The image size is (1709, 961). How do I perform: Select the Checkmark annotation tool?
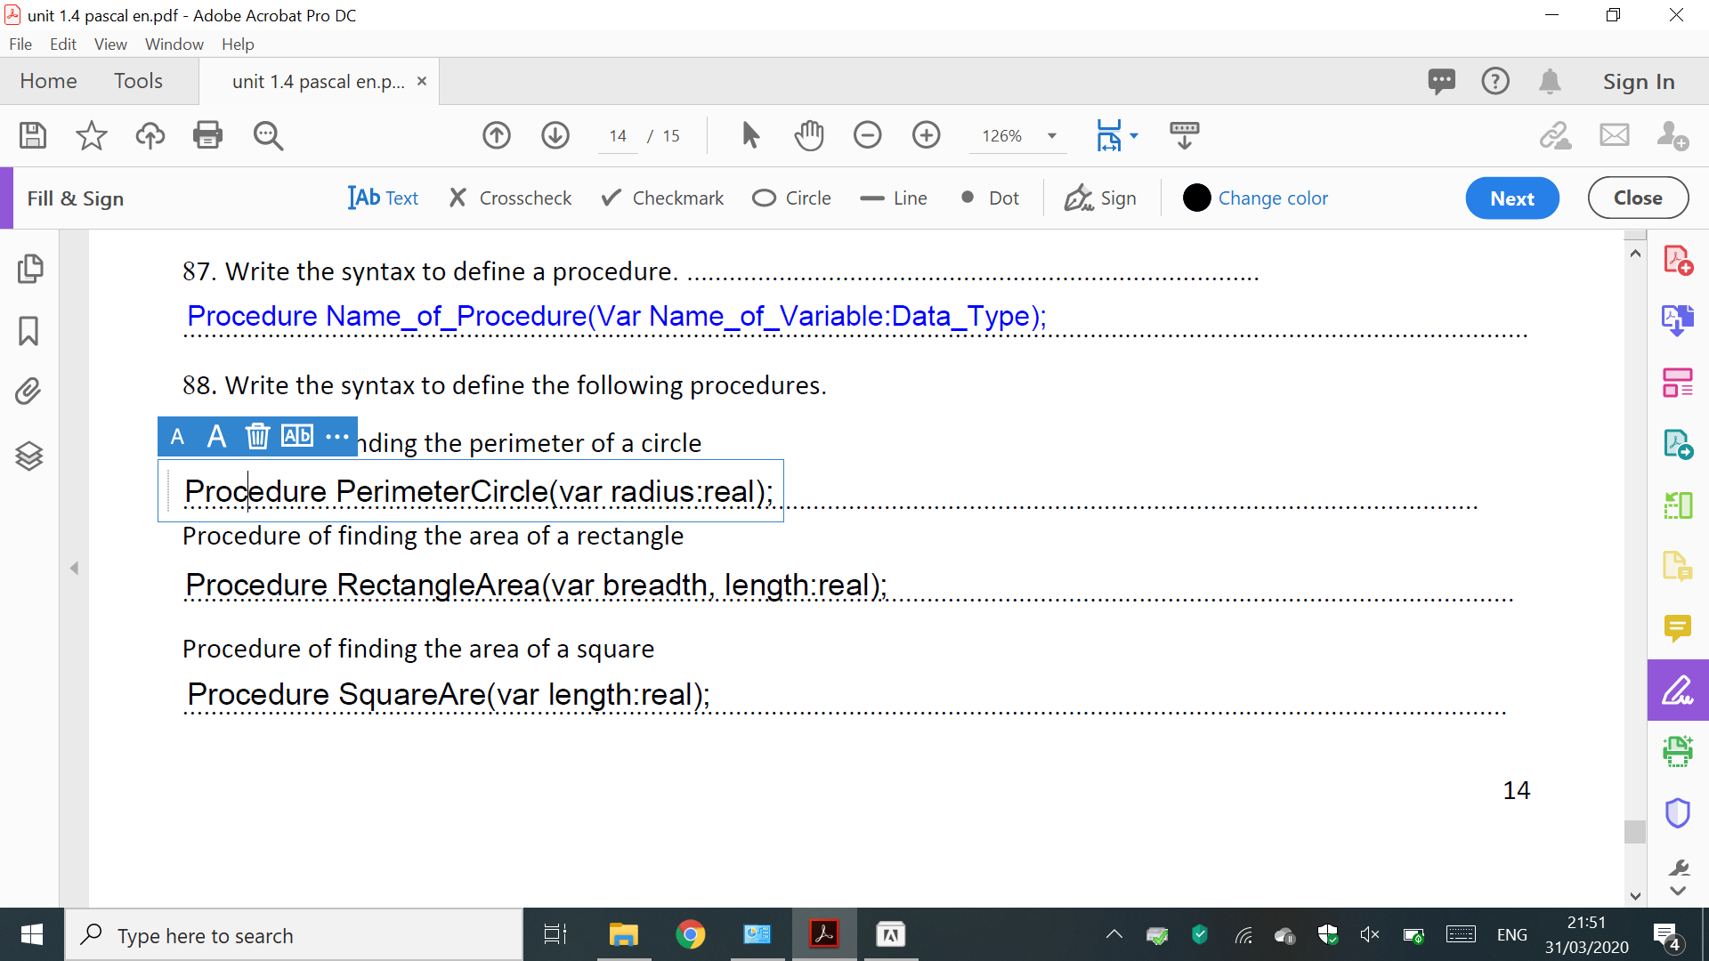(662, 198)
